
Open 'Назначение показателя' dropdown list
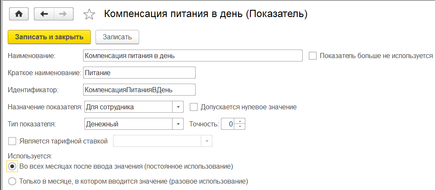[178, 107]
